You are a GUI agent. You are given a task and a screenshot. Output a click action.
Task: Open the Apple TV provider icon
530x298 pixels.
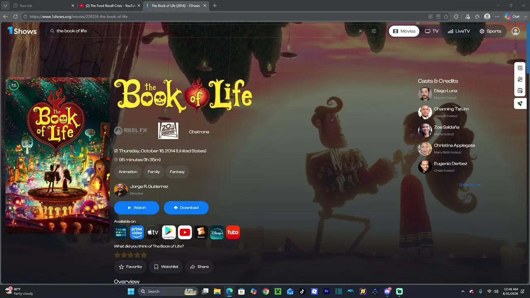tap(153, 233)
